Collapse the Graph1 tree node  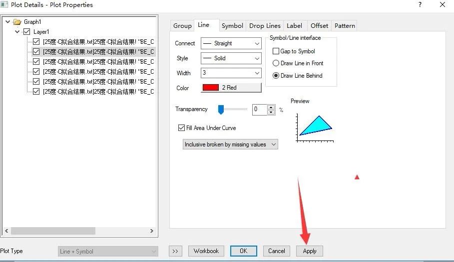click(8, 21)
